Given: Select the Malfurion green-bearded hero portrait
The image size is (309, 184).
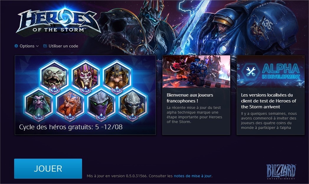Looking at the screenshot, I should [x=39, y=104].
